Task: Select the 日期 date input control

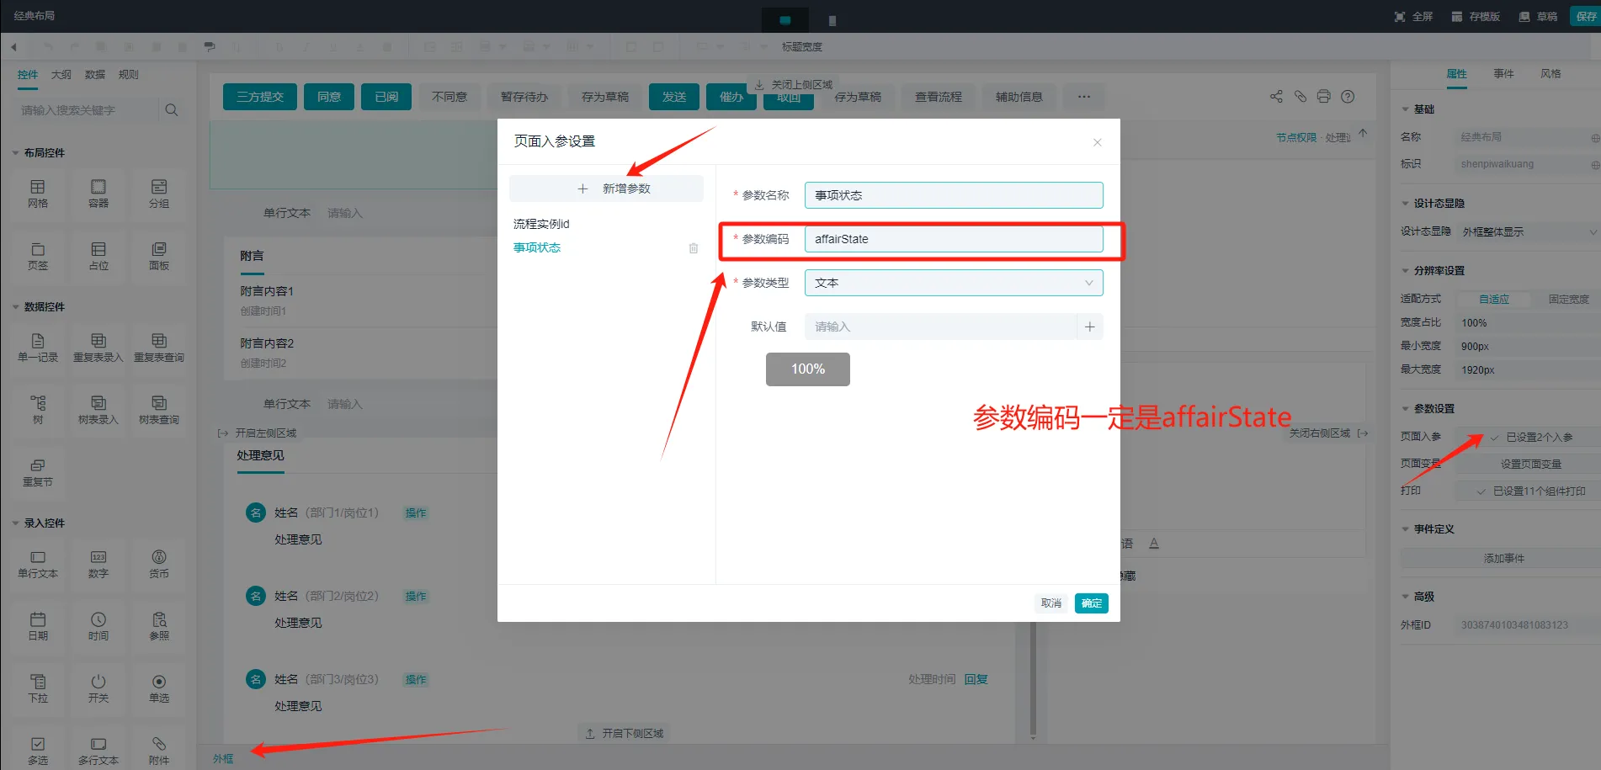Action: [38, 626]
